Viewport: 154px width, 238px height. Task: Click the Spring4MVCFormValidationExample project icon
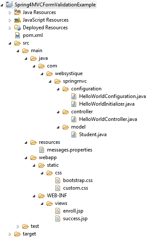pyautogui.click(x=9, y=5)
